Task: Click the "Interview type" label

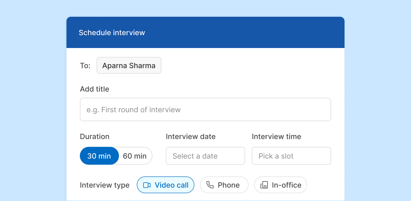Action: (105, 185)
